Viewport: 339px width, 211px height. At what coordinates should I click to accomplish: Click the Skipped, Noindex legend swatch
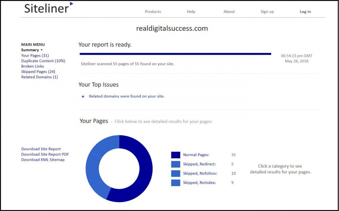pyautogui.click(x=176, y=183)
